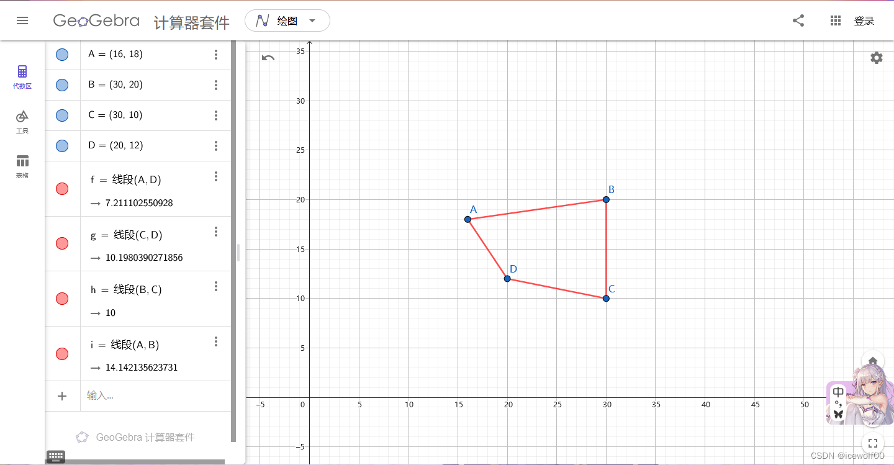
Task: Toggle visibility of point A
Action: (62, 55)
